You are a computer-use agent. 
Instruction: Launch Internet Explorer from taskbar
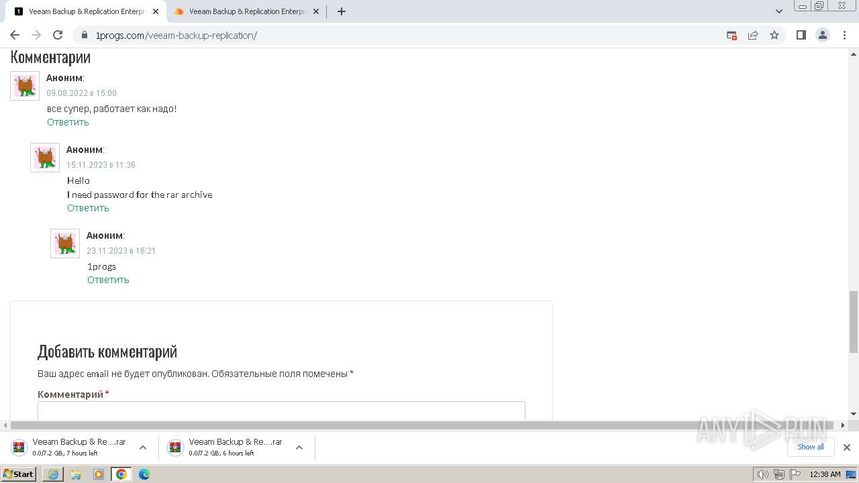53,474
